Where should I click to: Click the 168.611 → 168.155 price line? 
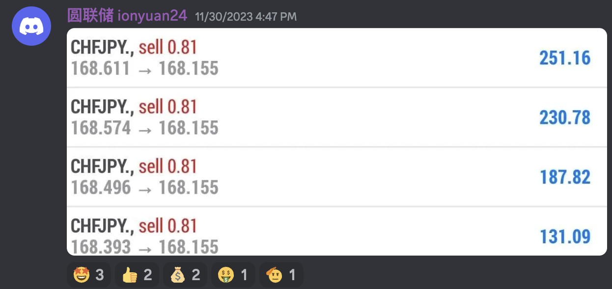pos(145,68)
